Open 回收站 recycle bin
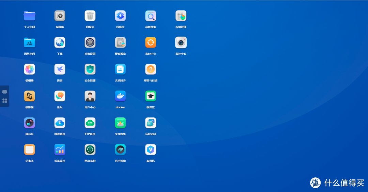The height and width of the screenshot is (192, 368). click(x=90, y=16)
